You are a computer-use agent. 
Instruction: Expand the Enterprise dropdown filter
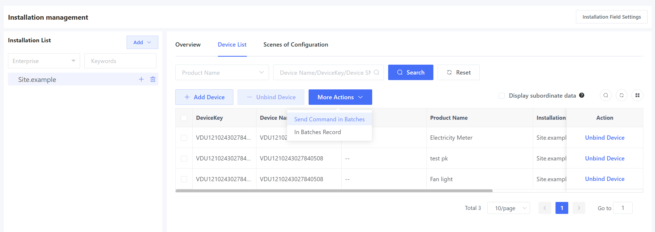point(44,61)
